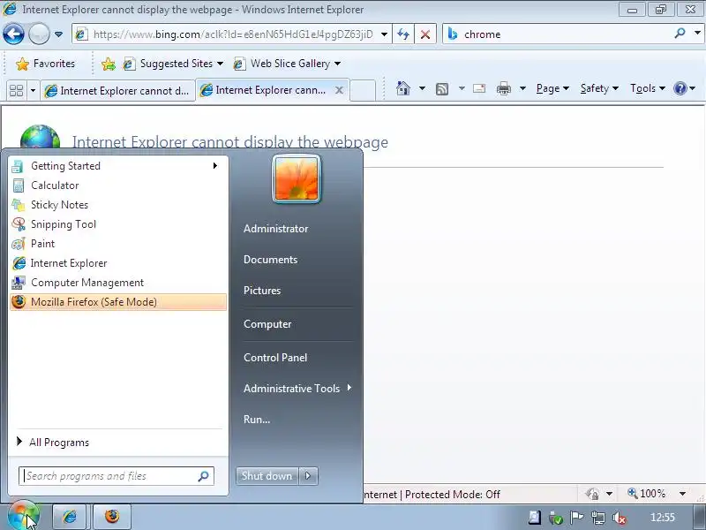Open Web Slice Gallery dropdown
This screenshot has height=530, width=706.
pos(288,64)
